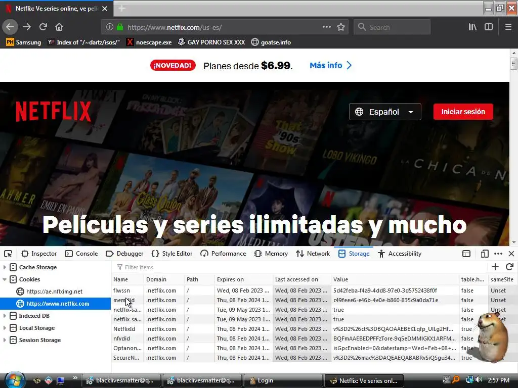
Task: Reload the Netflix page
Action: 43,27
